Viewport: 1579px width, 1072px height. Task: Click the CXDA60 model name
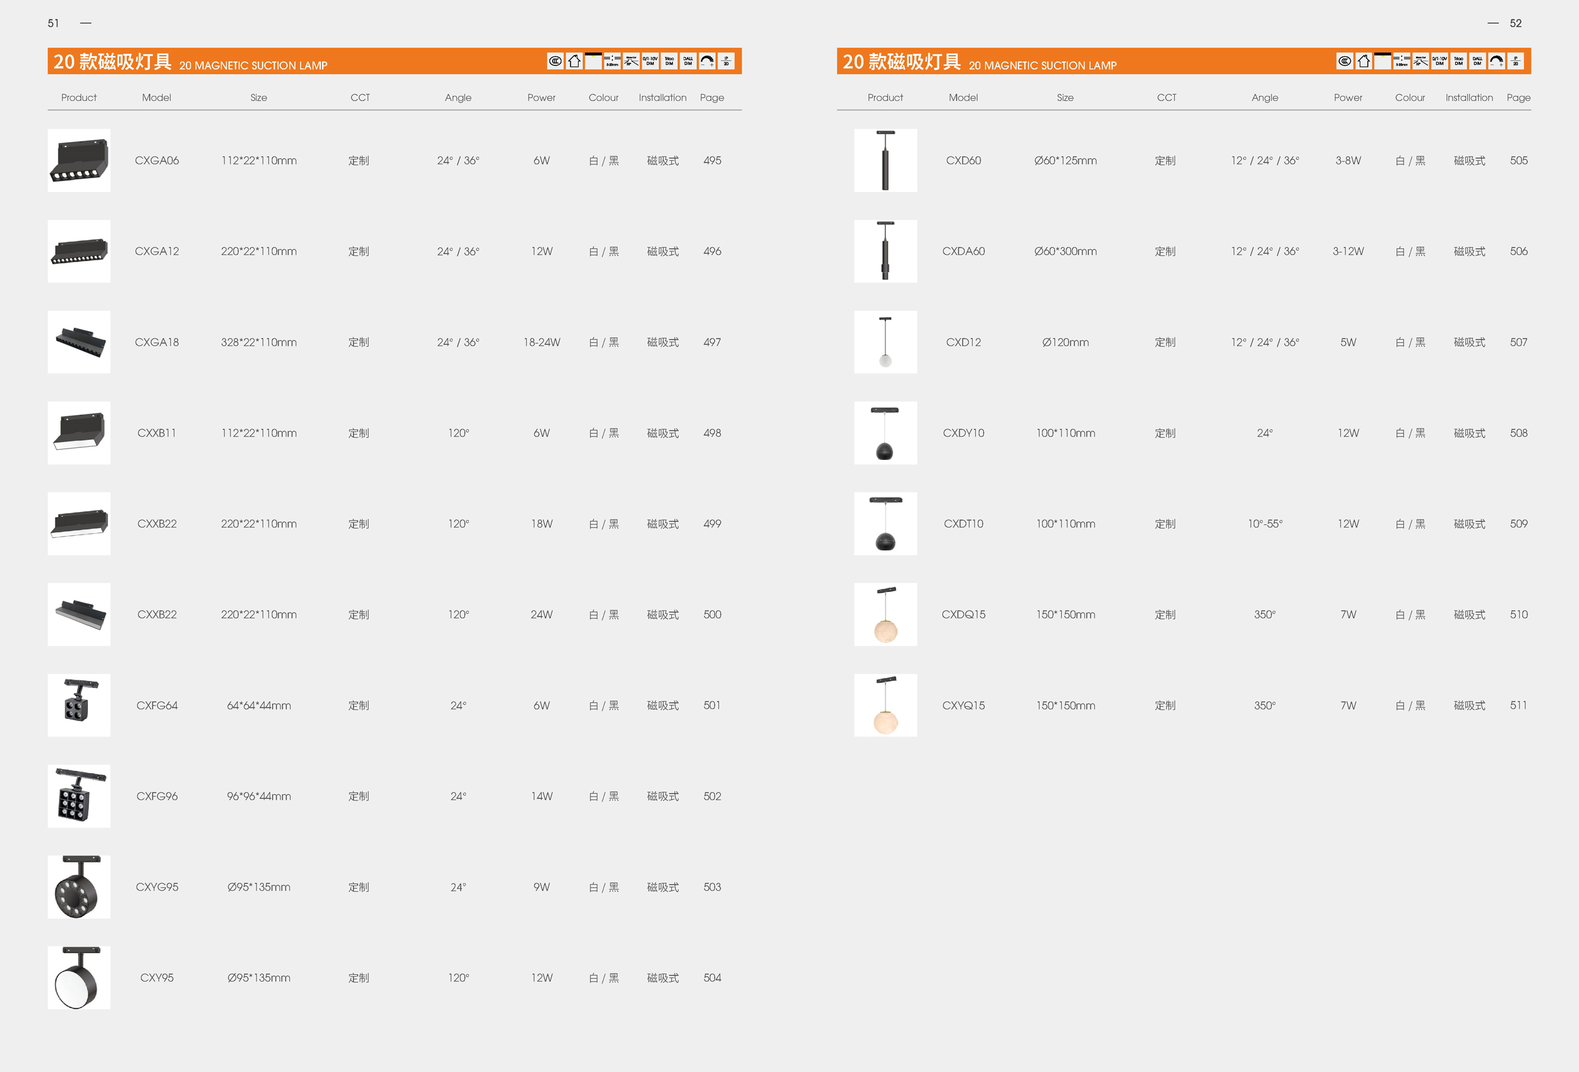(x=963, y=251)
